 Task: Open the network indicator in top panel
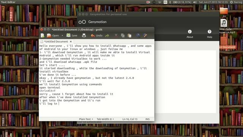pos(159,2)
